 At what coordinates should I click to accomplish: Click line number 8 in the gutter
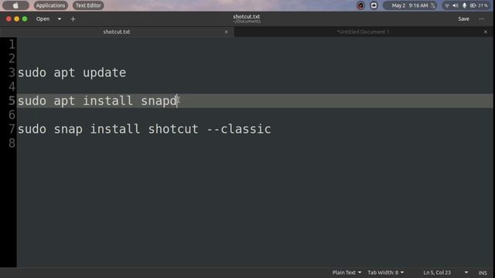click(12, 143)
